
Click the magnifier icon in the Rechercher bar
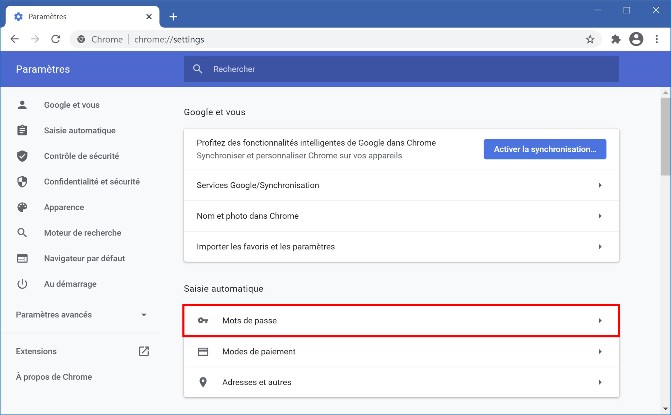[198, 69]
